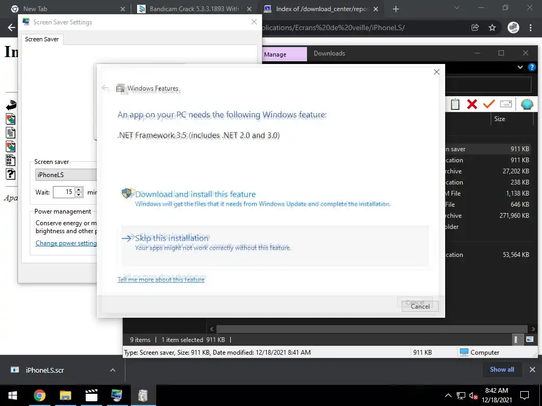Viewport: 542px width, 406px height.
Task: Click the parent directory back-arrow icon on web page
Action: coord(11,105)
